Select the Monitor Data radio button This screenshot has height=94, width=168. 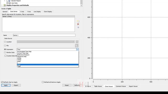tap(5, 52)
